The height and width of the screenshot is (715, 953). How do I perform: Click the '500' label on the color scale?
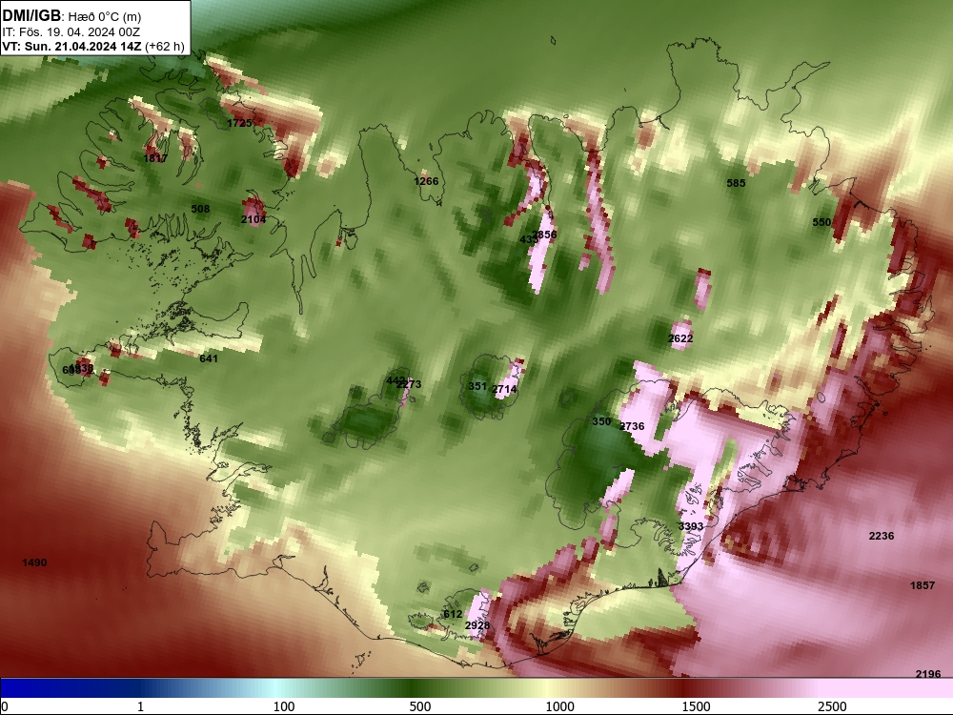420,706
